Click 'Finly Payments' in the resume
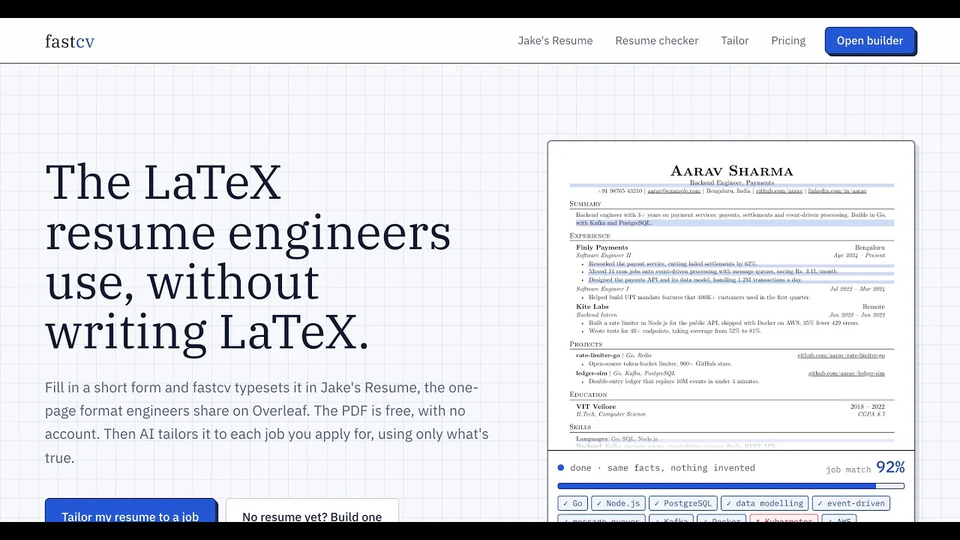The image size is (960, 540). (602, 247)
